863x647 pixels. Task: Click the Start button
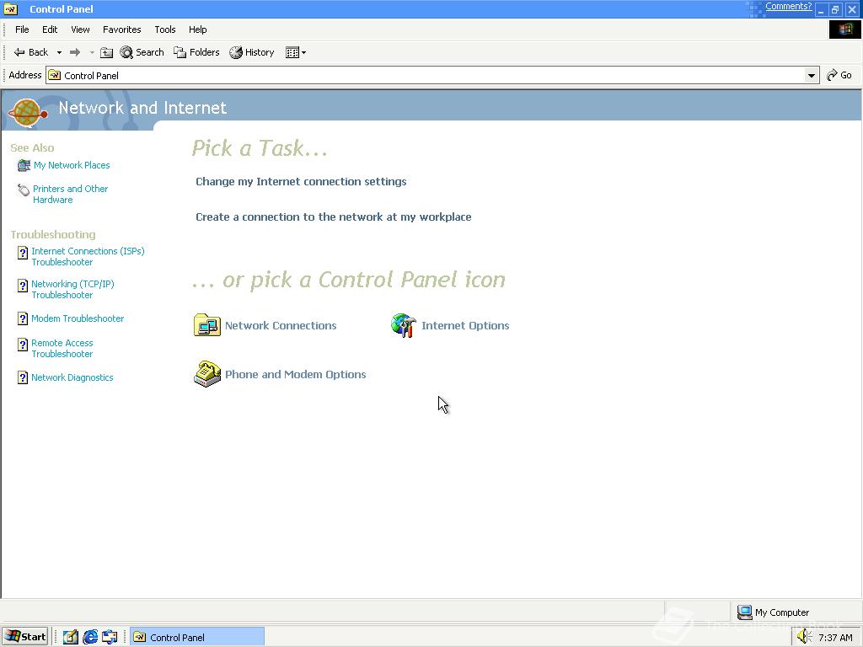pos(24,637)
